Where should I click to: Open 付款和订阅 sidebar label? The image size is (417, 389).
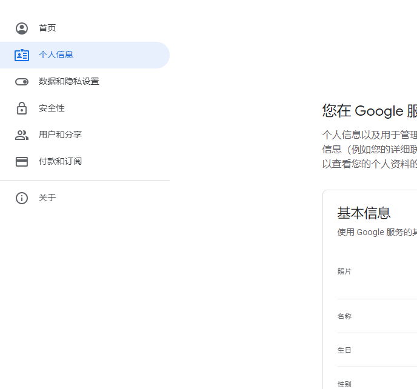click(x=60, y=162)
